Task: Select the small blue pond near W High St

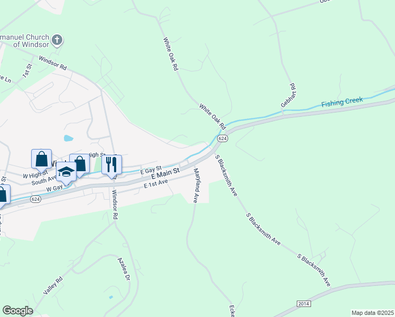Action: pyautogui.click(x=68, y=138)
